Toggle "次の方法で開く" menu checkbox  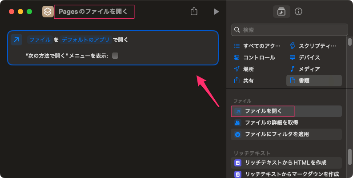click(x=115, y=56)
